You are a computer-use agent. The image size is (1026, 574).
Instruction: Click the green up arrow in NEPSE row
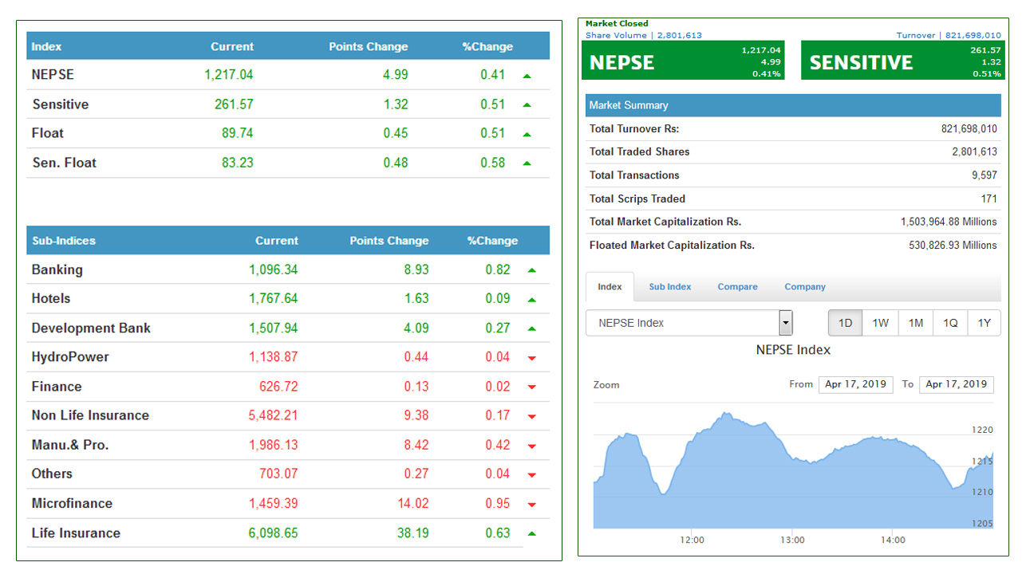pyautogui.click(x=527, y=76)
